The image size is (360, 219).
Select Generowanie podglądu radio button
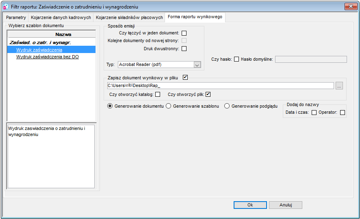[227, 106]
